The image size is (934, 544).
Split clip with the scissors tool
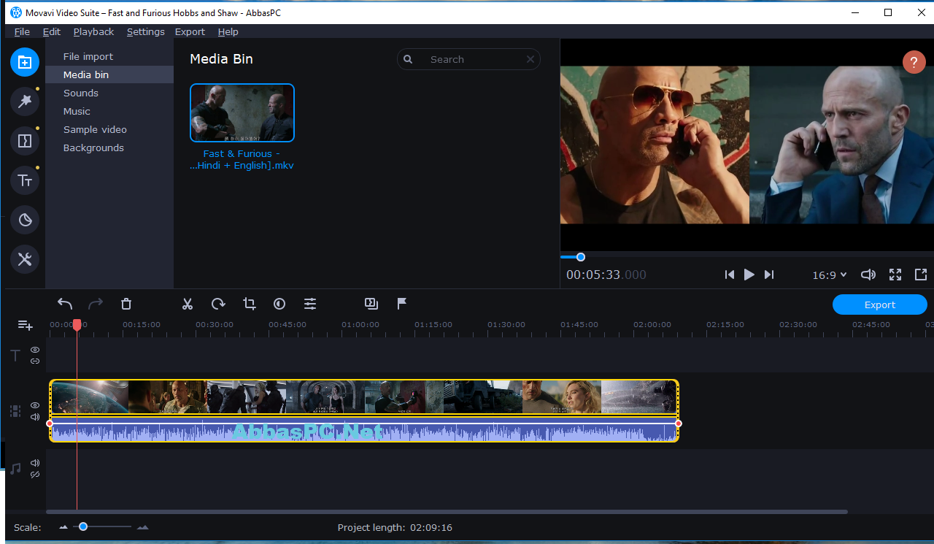pos(188,304)
